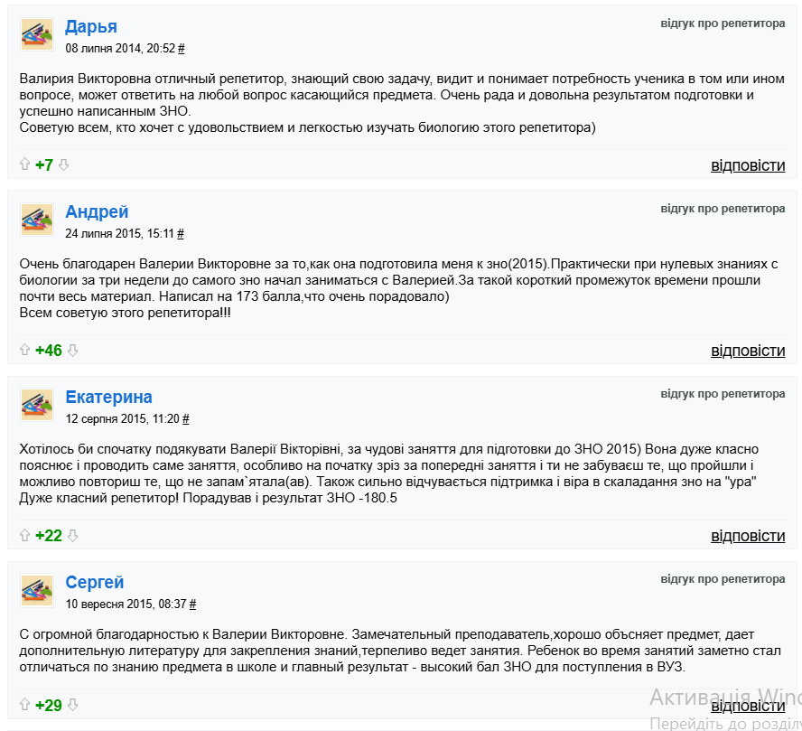This screenshot has height=731, width=802.
Task: Open permalink # of 08 липня 2014 review
Action: tap(181, 49)
